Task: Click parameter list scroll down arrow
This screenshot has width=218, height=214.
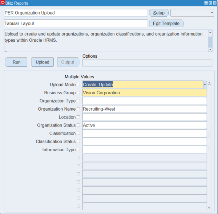Action: [x=209, y=208]
